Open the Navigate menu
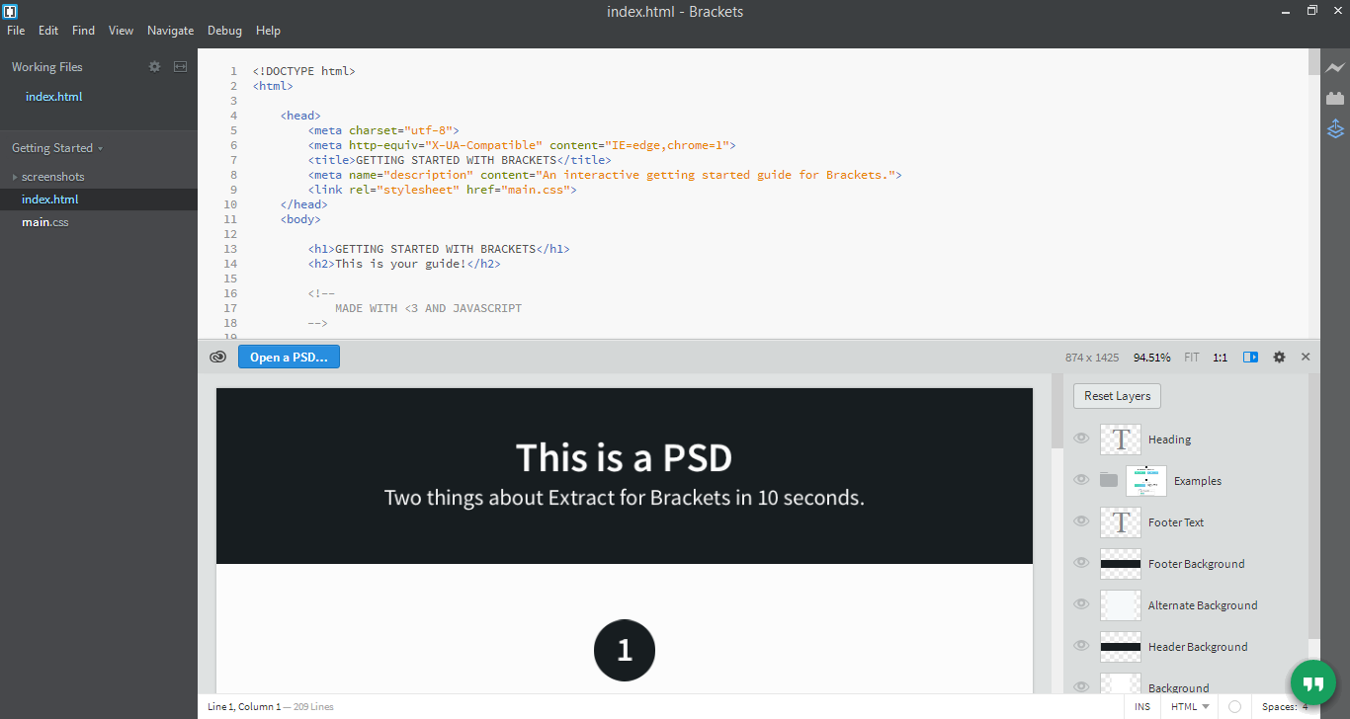The height and width of the screenshot is (719, 1350). [170, 31]
